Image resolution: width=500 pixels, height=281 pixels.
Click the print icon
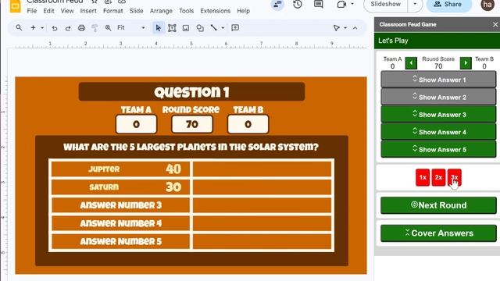81,28
